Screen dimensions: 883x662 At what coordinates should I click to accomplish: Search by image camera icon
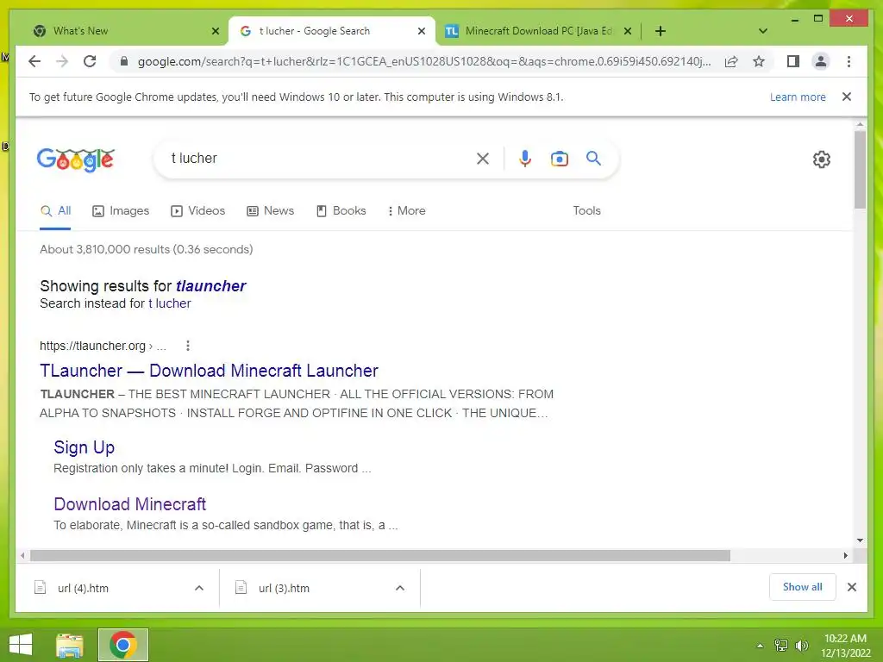point(559,159)
